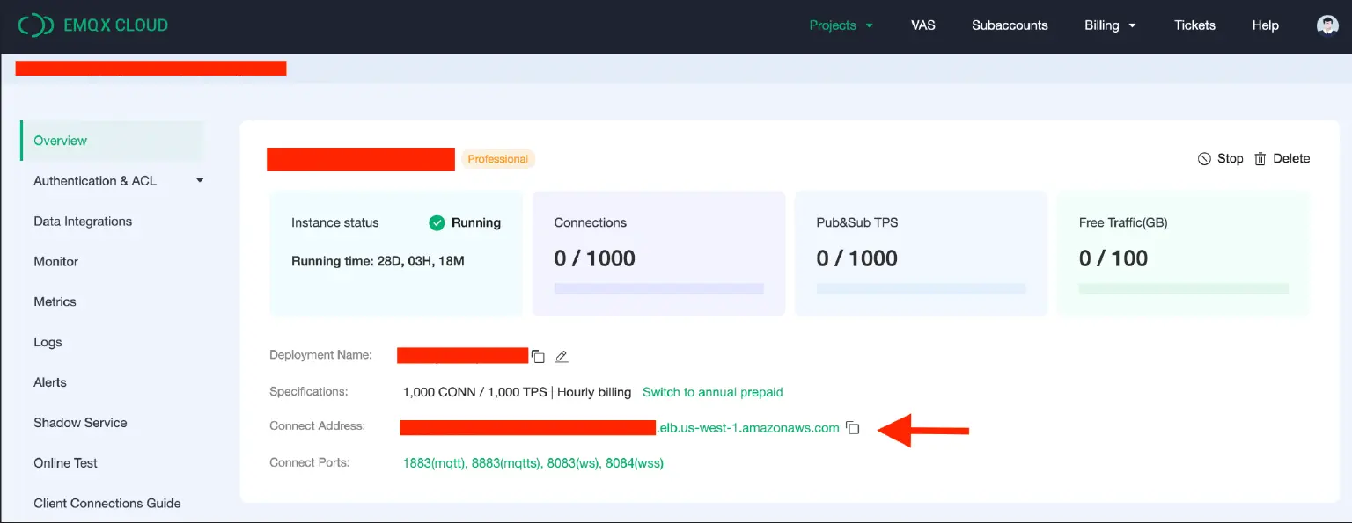This screenshot has width=1352, height=523.
Task: Click the green Running status checkmark
Action: (437, 222)
